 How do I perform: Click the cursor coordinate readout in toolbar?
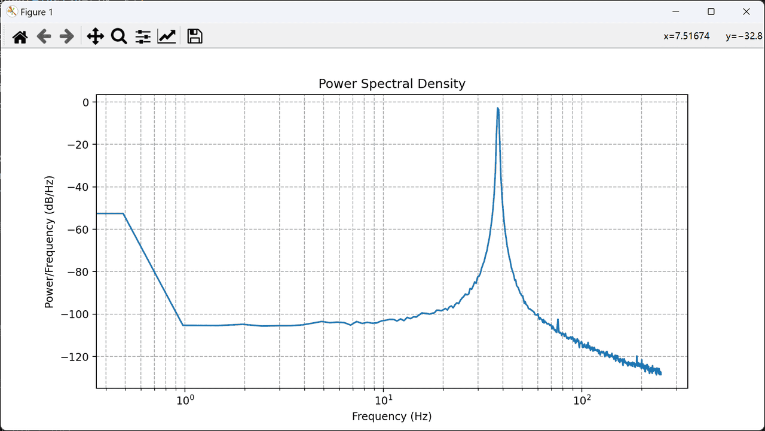tap(711, 36)
